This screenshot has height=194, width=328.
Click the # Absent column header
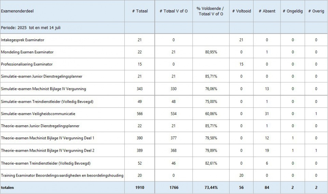tap(267, 11)
